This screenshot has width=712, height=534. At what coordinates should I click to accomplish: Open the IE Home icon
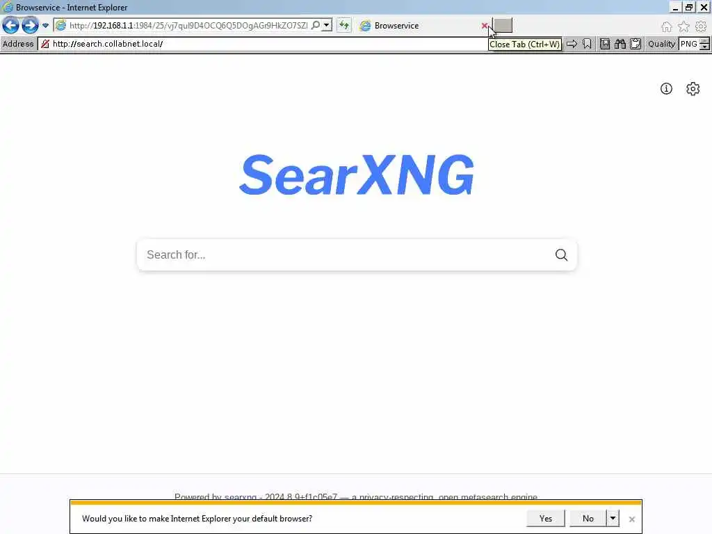pyautogui.click(x=667, y=27)
